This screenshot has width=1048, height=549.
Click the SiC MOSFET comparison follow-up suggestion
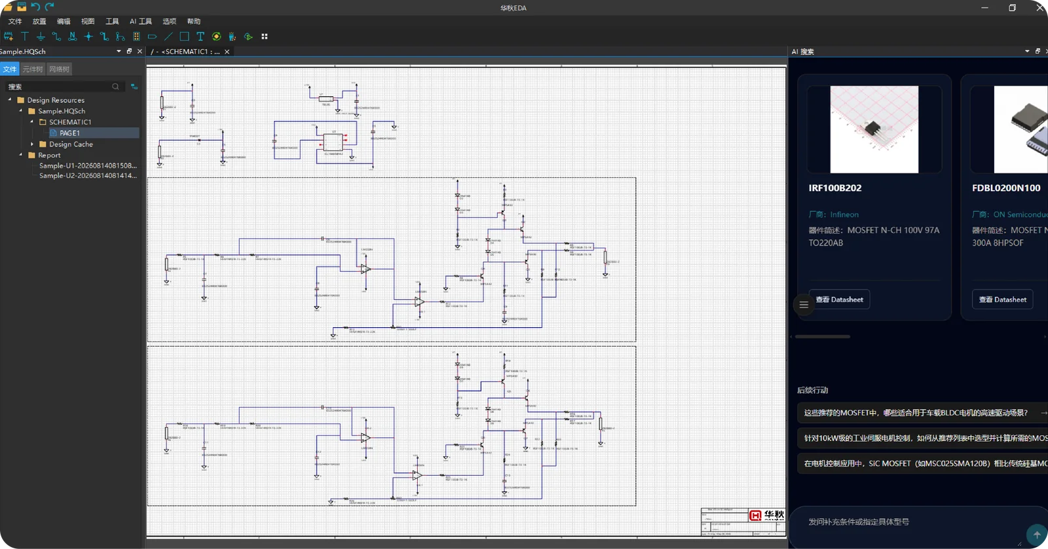[922, 463]
